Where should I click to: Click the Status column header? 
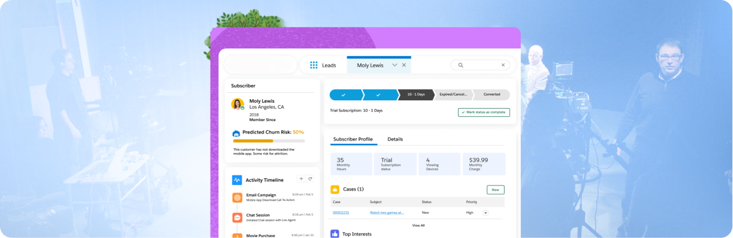[x=426, y=202]
